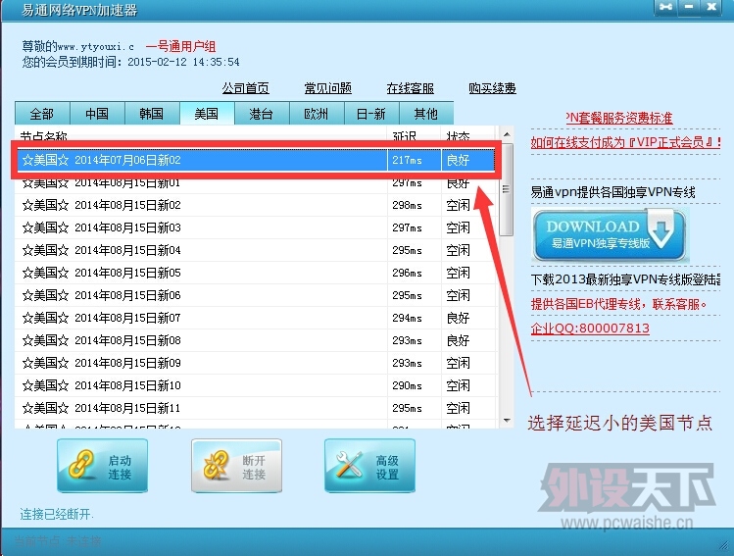Select node 2014年08月15日新09
Image resolution: width=734 pixels, height=556 pixels.
point(255,363)
